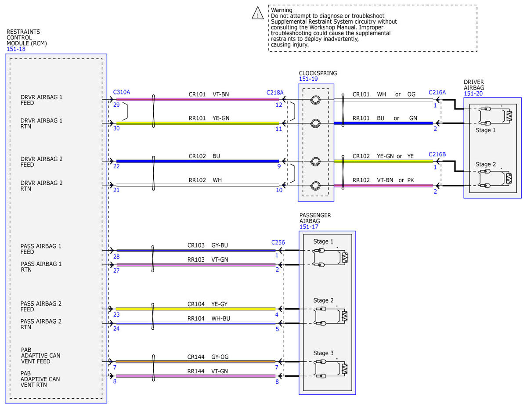Click connector label C216B

(x=437, y=155)
